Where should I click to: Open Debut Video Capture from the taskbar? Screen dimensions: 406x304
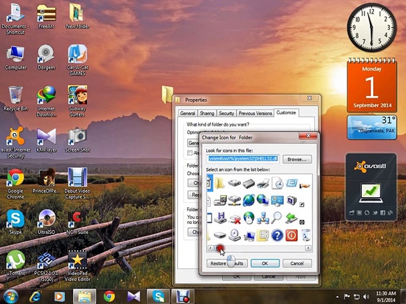click(x=183, y=296)
